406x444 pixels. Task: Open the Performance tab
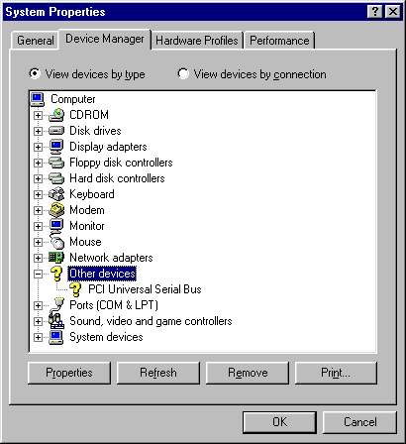pyautogui.click(x=279, y=41)
